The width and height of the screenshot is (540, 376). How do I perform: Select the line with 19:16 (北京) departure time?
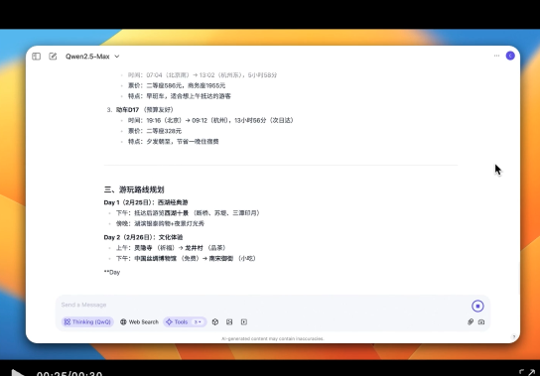210,120
